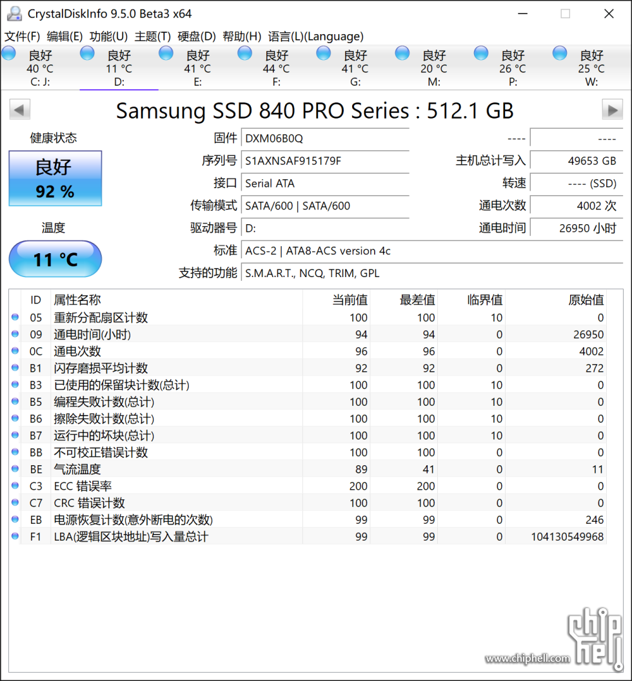Click the 临界值 column header
Viewport: 632px width, 681px height.
(471, 300)
